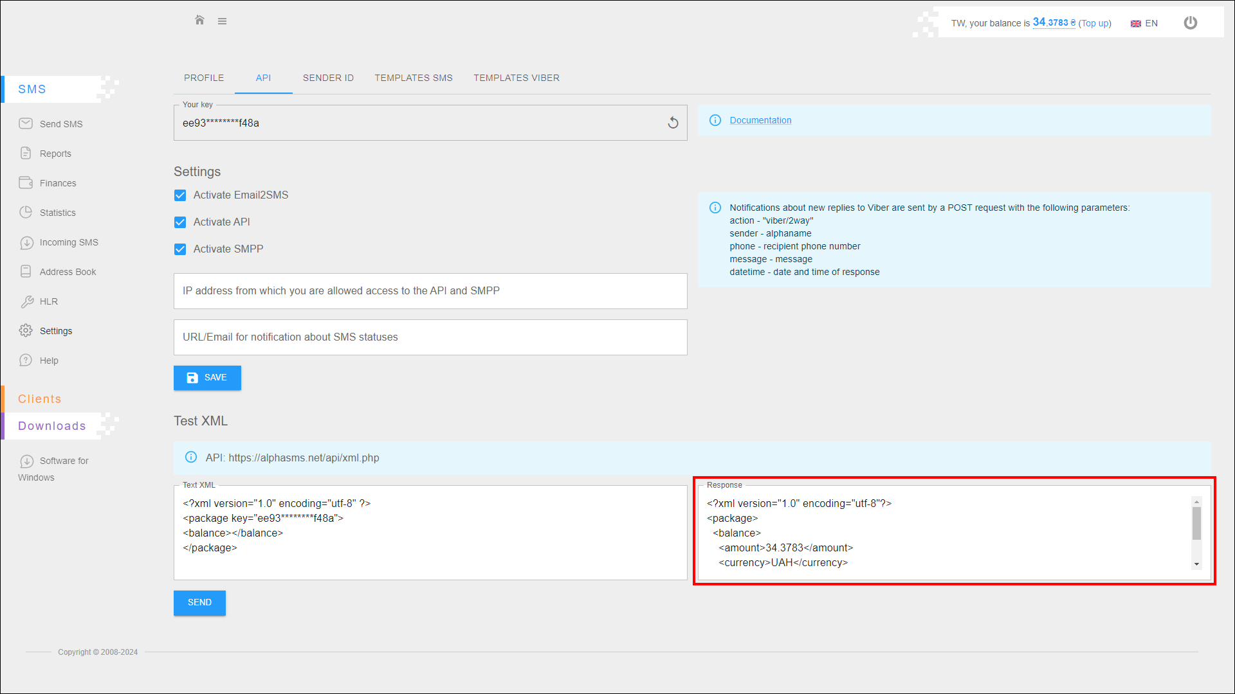Open Finances wallet icon

coord(26,182)
